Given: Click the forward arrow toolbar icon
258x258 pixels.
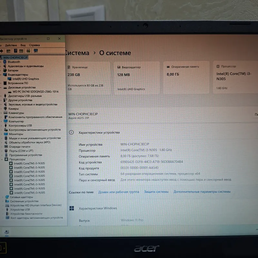Looking at the screenshot, I should pos(2,51).
